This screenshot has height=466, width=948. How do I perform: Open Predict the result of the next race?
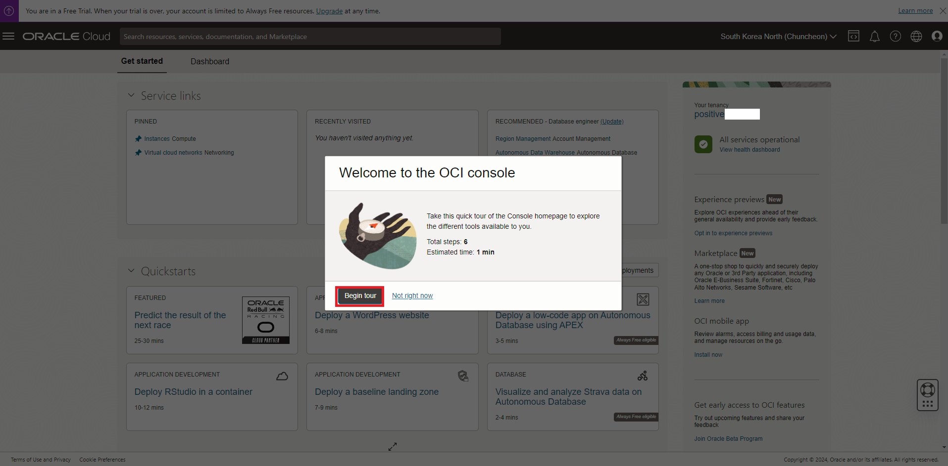coord(180,320)
